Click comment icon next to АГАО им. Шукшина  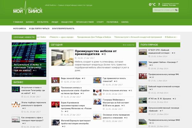pos(173,99)
